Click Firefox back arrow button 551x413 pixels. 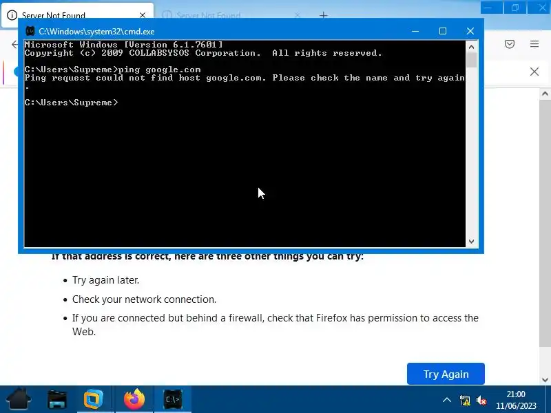click(14, 44)
